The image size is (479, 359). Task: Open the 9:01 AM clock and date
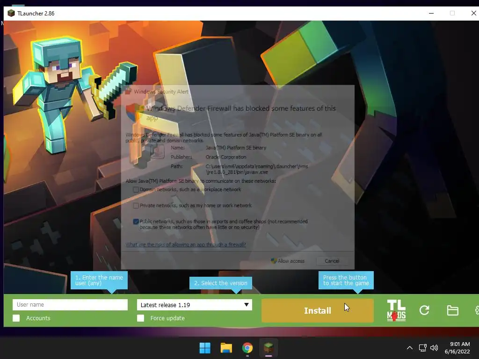click(457, 348)
